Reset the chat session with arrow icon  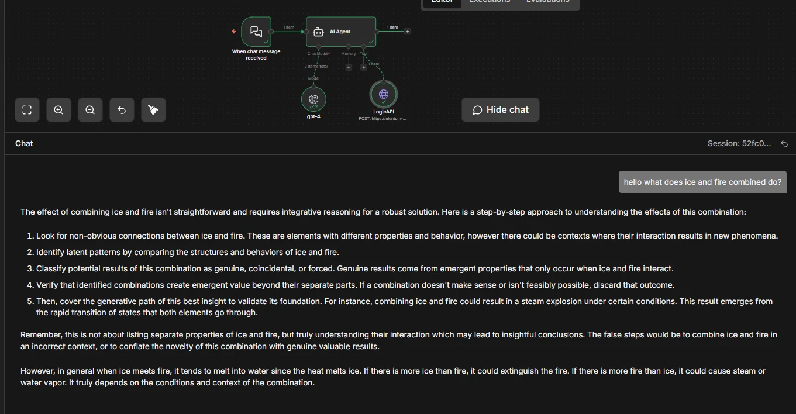point(784,144)
